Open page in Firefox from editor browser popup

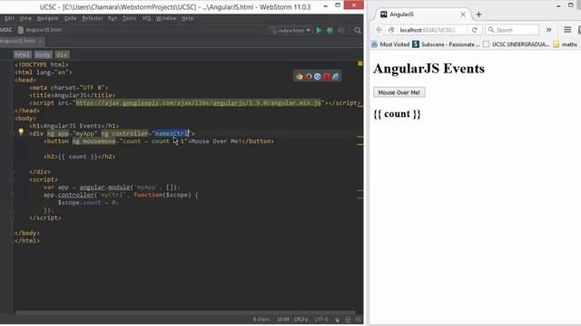[x=309, y=76]
